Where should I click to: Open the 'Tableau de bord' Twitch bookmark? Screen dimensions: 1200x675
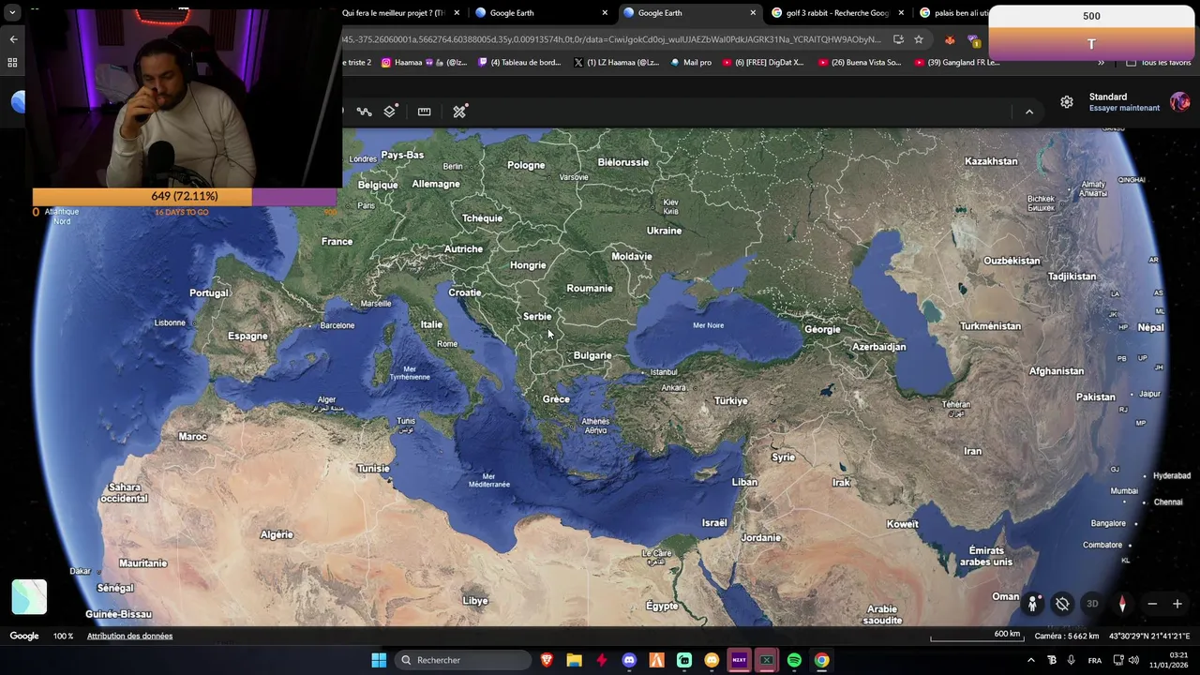(x=519, y=63)
